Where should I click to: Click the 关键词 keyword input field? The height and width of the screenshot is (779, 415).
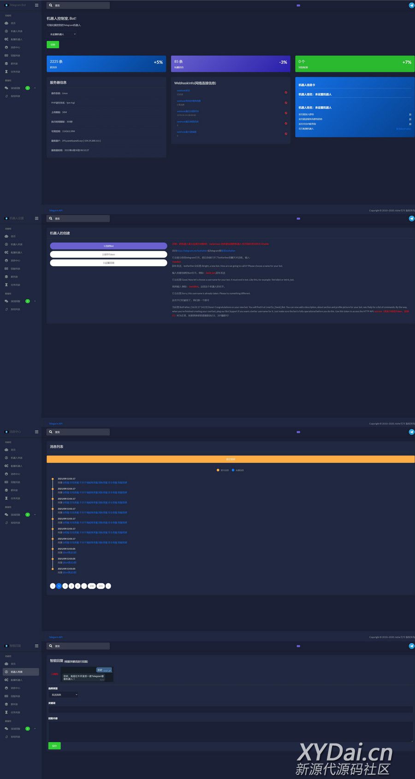[230, 710]
